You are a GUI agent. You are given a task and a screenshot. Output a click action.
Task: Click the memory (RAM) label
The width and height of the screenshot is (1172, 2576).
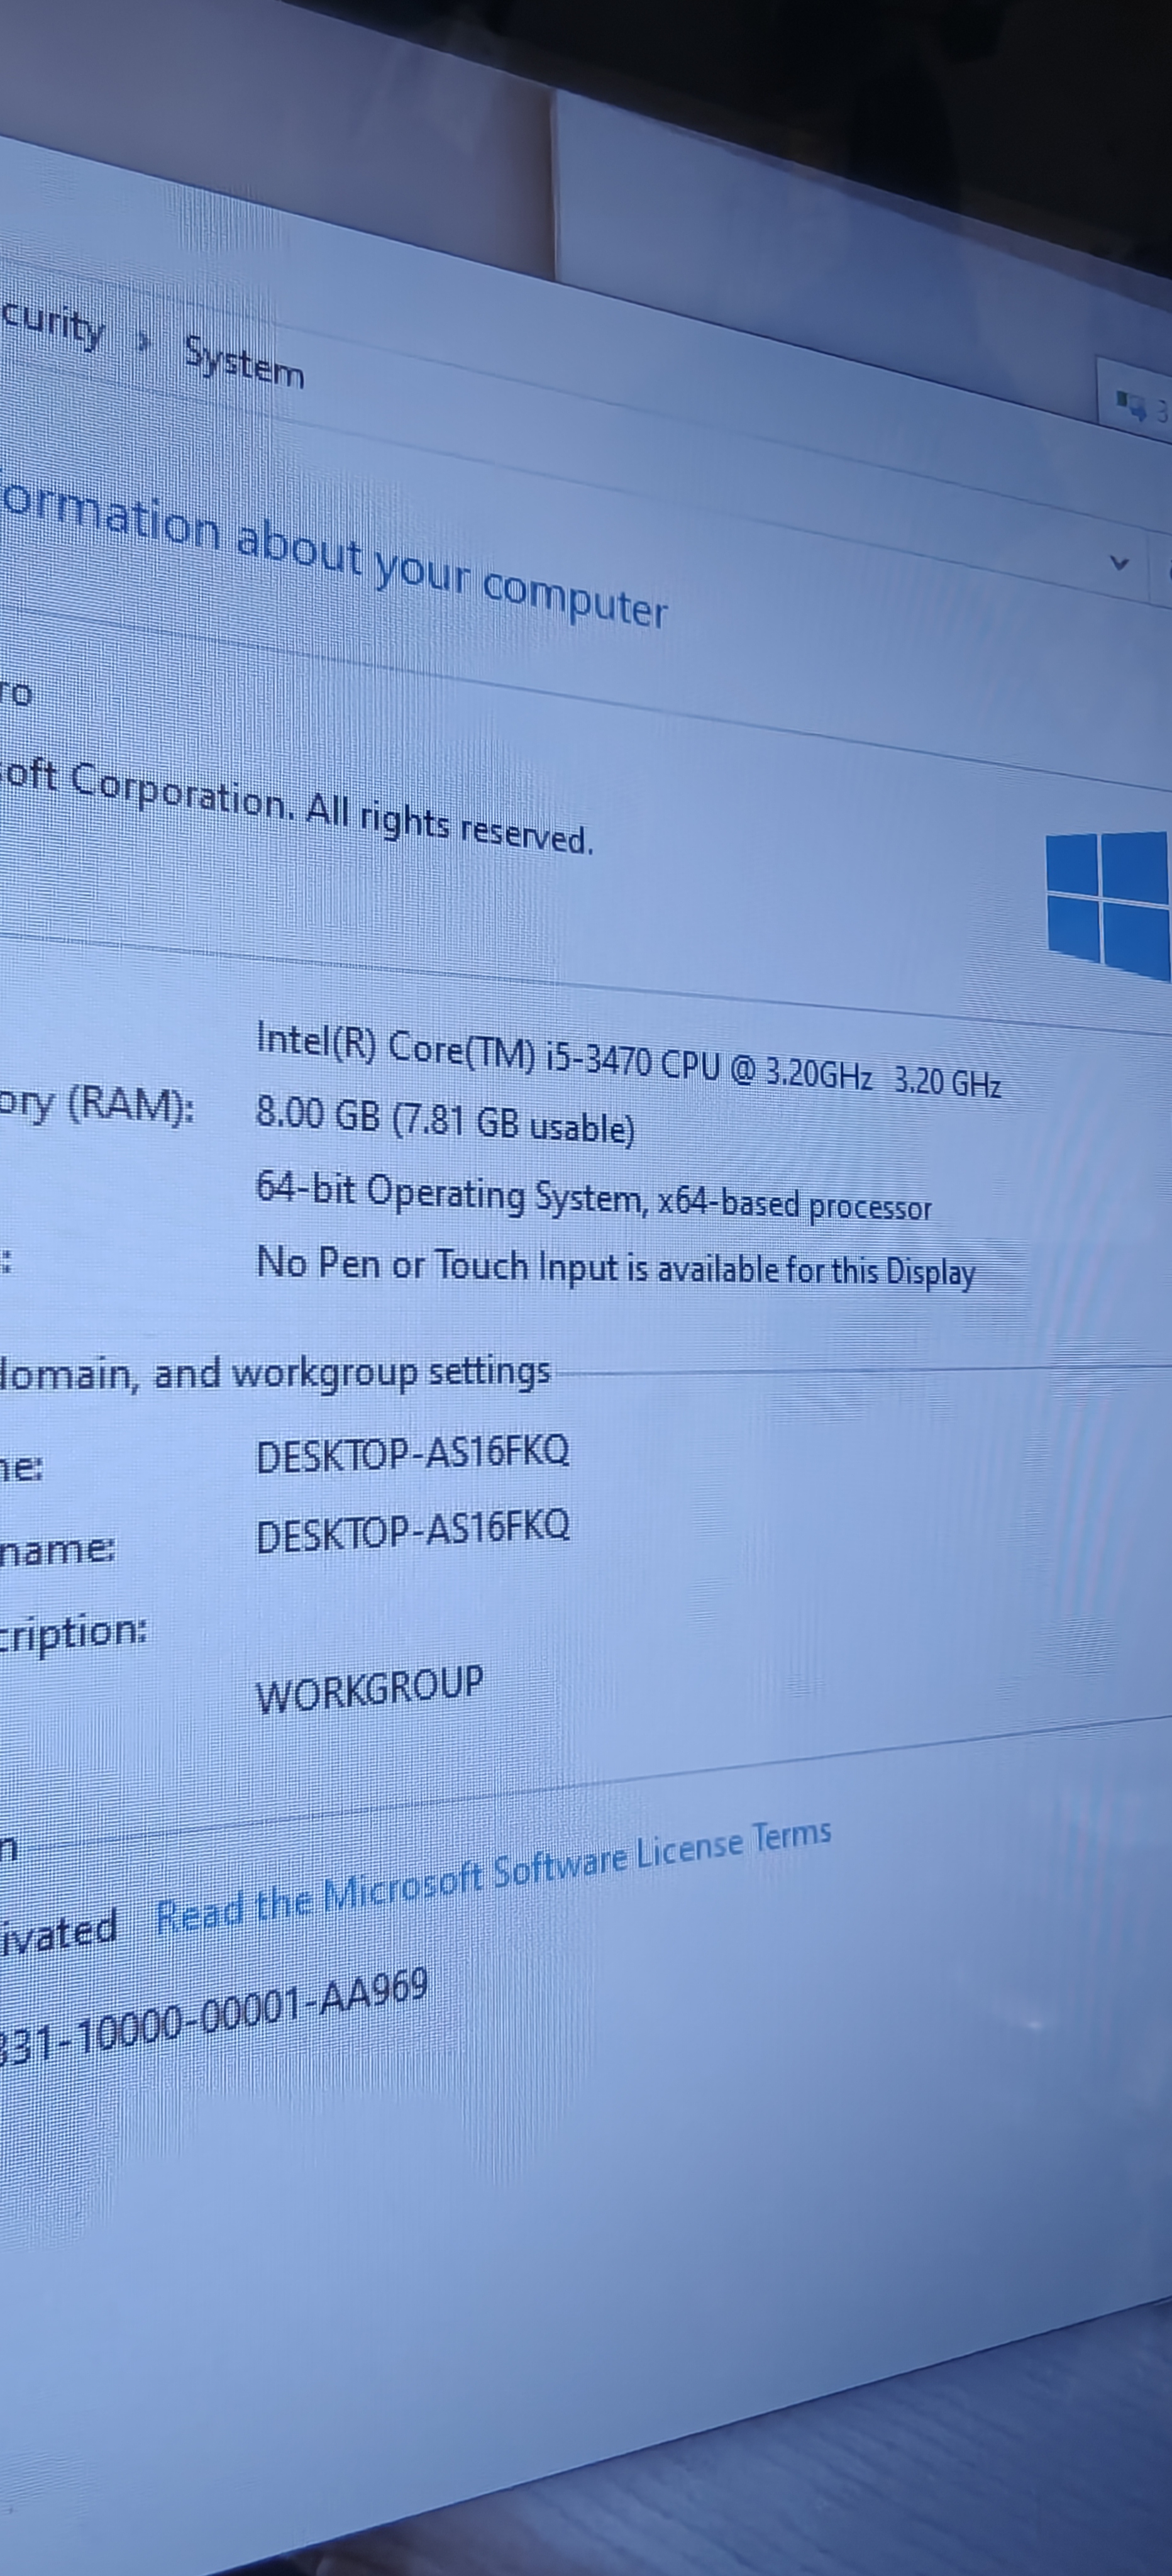pos(97,1106)
